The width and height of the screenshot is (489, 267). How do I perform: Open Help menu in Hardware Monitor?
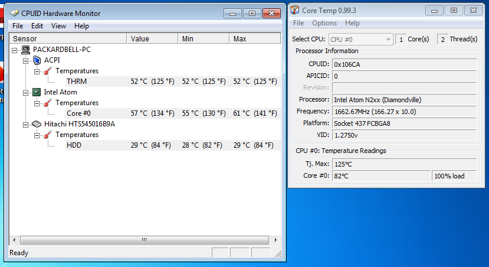tap(82, 26)
